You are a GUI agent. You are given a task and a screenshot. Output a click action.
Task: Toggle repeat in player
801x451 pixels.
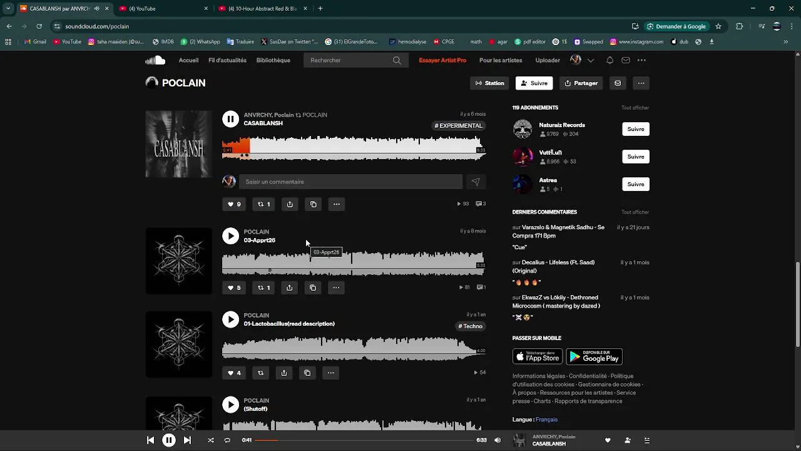[227, 440]
